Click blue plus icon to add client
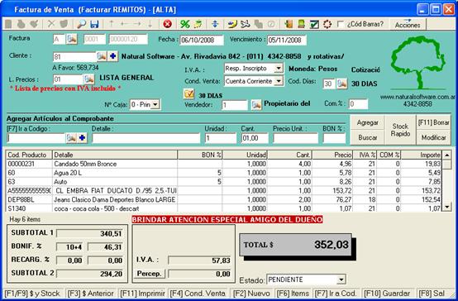 (x=112, y=56)
